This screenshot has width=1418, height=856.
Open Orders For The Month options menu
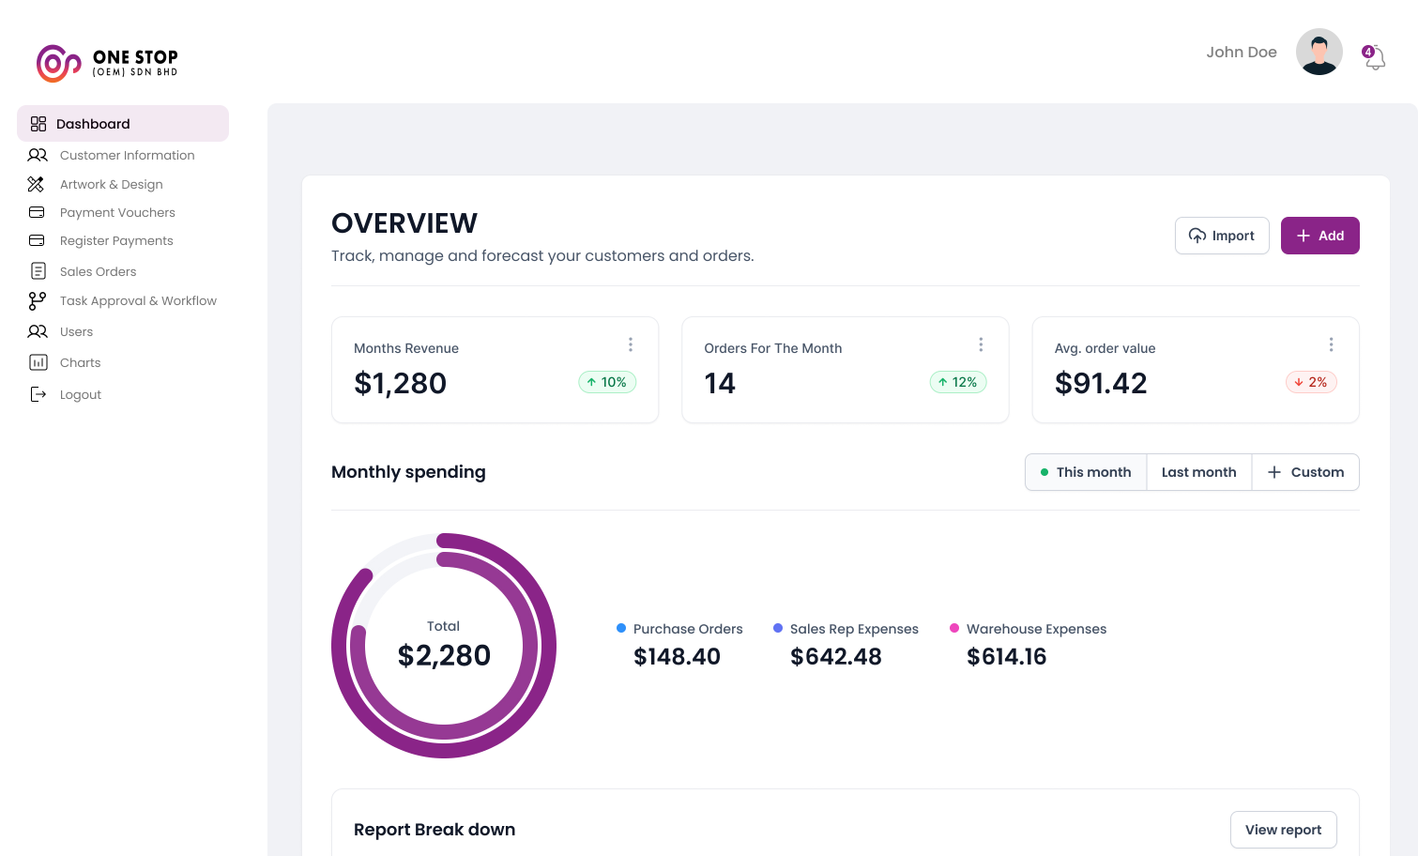point(981,344)
